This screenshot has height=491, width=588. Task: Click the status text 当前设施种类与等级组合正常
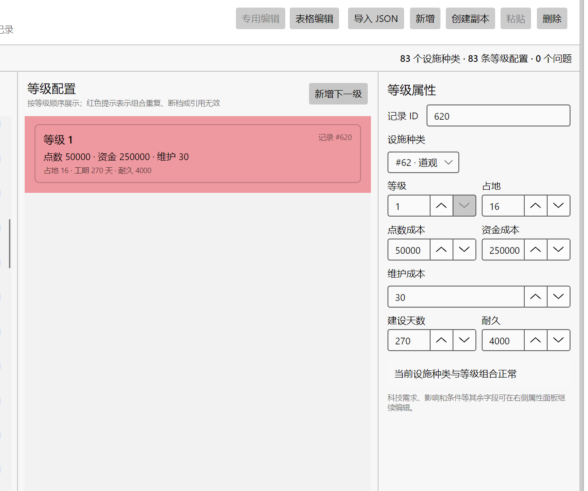455,374
